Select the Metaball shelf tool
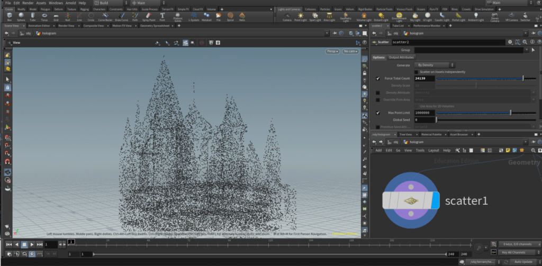This screenshot has width=542, height=266. click(206, 16)
